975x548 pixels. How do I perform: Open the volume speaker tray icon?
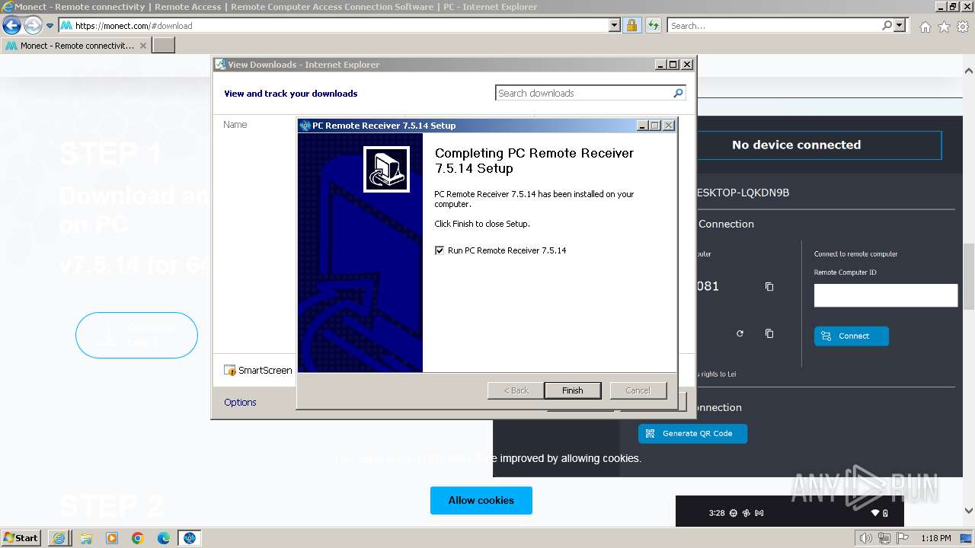(x=865, y=538)
